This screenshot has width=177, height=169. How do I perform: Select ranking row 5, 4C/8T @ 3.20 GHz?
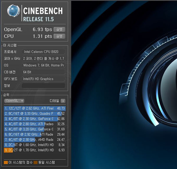tap(35, 129)
